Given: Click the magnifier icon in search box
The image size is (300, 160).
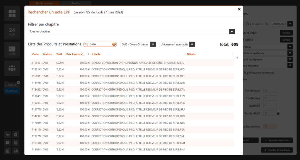Looking at the screenshot, I should coord(87,44).
